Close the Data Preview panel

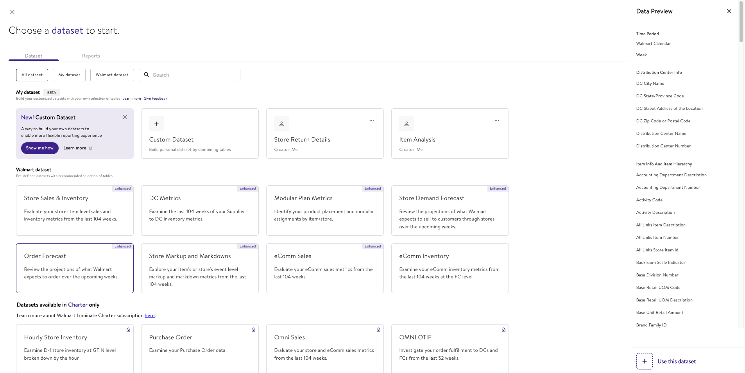729,11
